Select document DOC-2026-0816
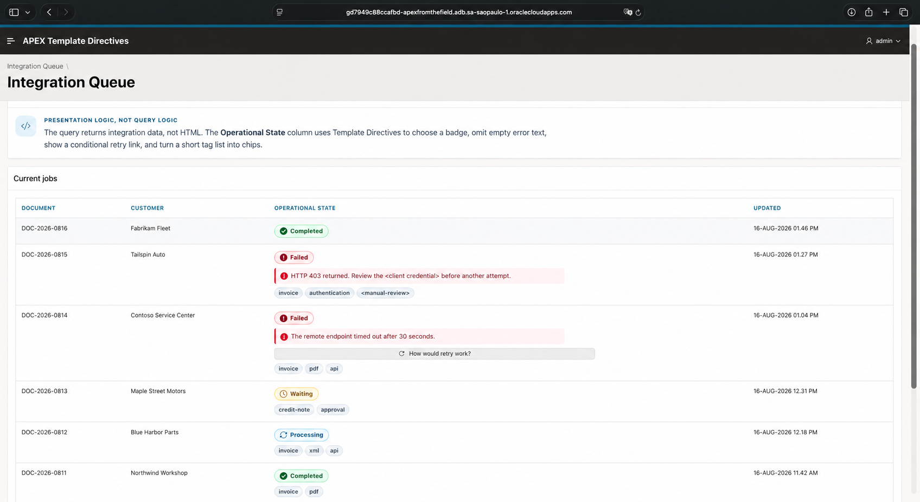Viewport: 920px width, 502px height. [44, 229]
